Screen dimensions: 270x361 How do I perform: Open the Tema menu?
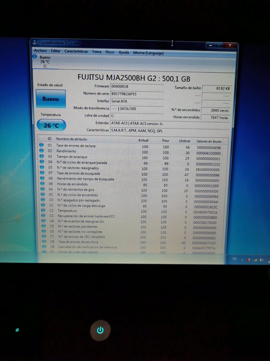(x=97, y=52)
